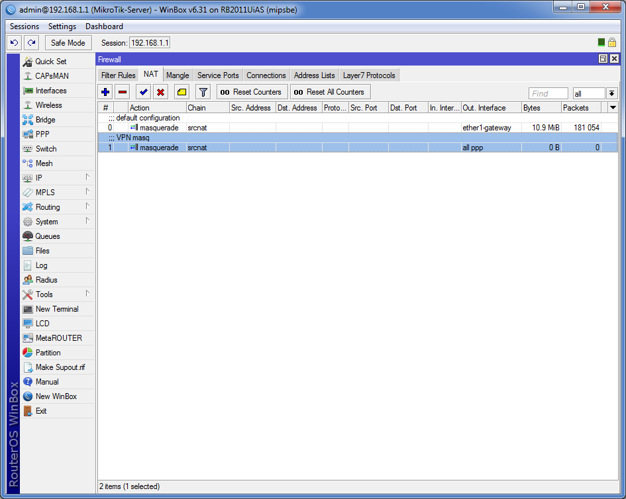Screen dimensions: 626x499
Task: Click the Find search field
Action: pyautogui.click(x=548, y=93)
